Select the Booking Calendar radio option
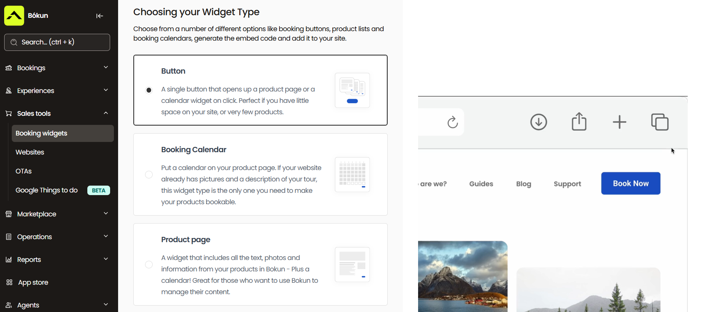This screenshot has width=712, height=312. (x=149, y=175)
